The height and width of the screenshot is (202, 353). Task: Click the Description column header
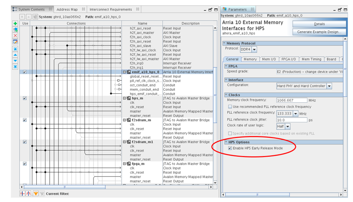[x=190, y=23]
